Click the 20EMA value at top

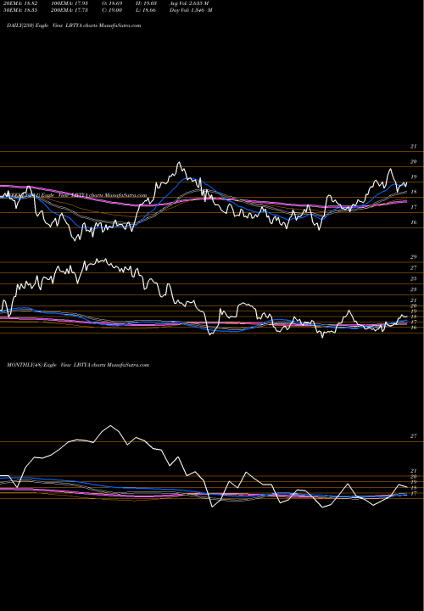click(x=20, y=3)
